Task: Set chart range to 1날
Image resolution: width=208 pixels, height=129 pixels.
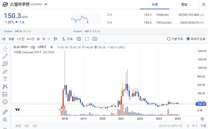Action: [34, 126]
